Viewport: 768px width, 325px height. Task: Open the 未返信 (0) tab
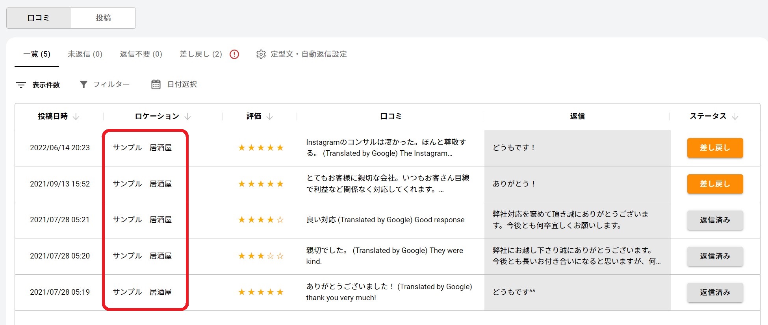(x=85, y=54)
